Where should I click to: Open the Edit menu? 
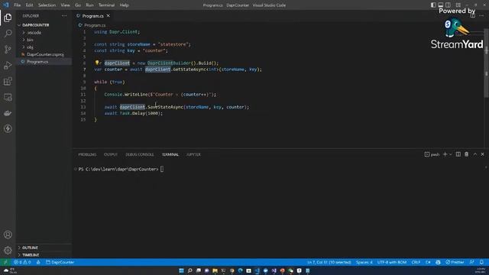coord(29,5)
